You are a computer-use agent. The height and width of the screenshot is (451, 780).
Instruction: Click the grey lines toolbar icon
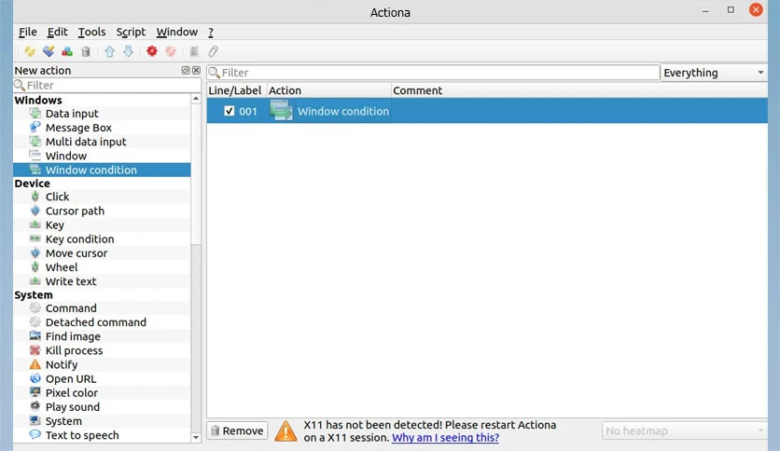click(194, 51)
